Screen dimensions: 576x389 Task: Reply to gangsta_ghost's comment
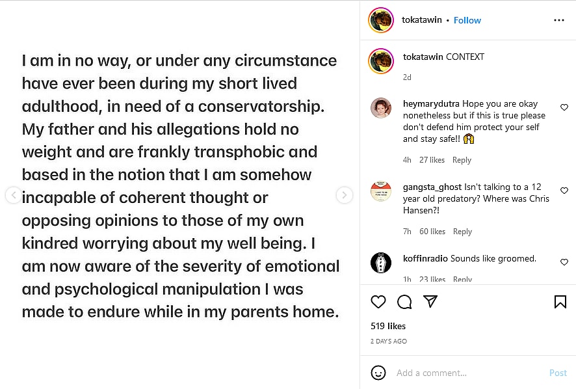[x=462, y=232]
